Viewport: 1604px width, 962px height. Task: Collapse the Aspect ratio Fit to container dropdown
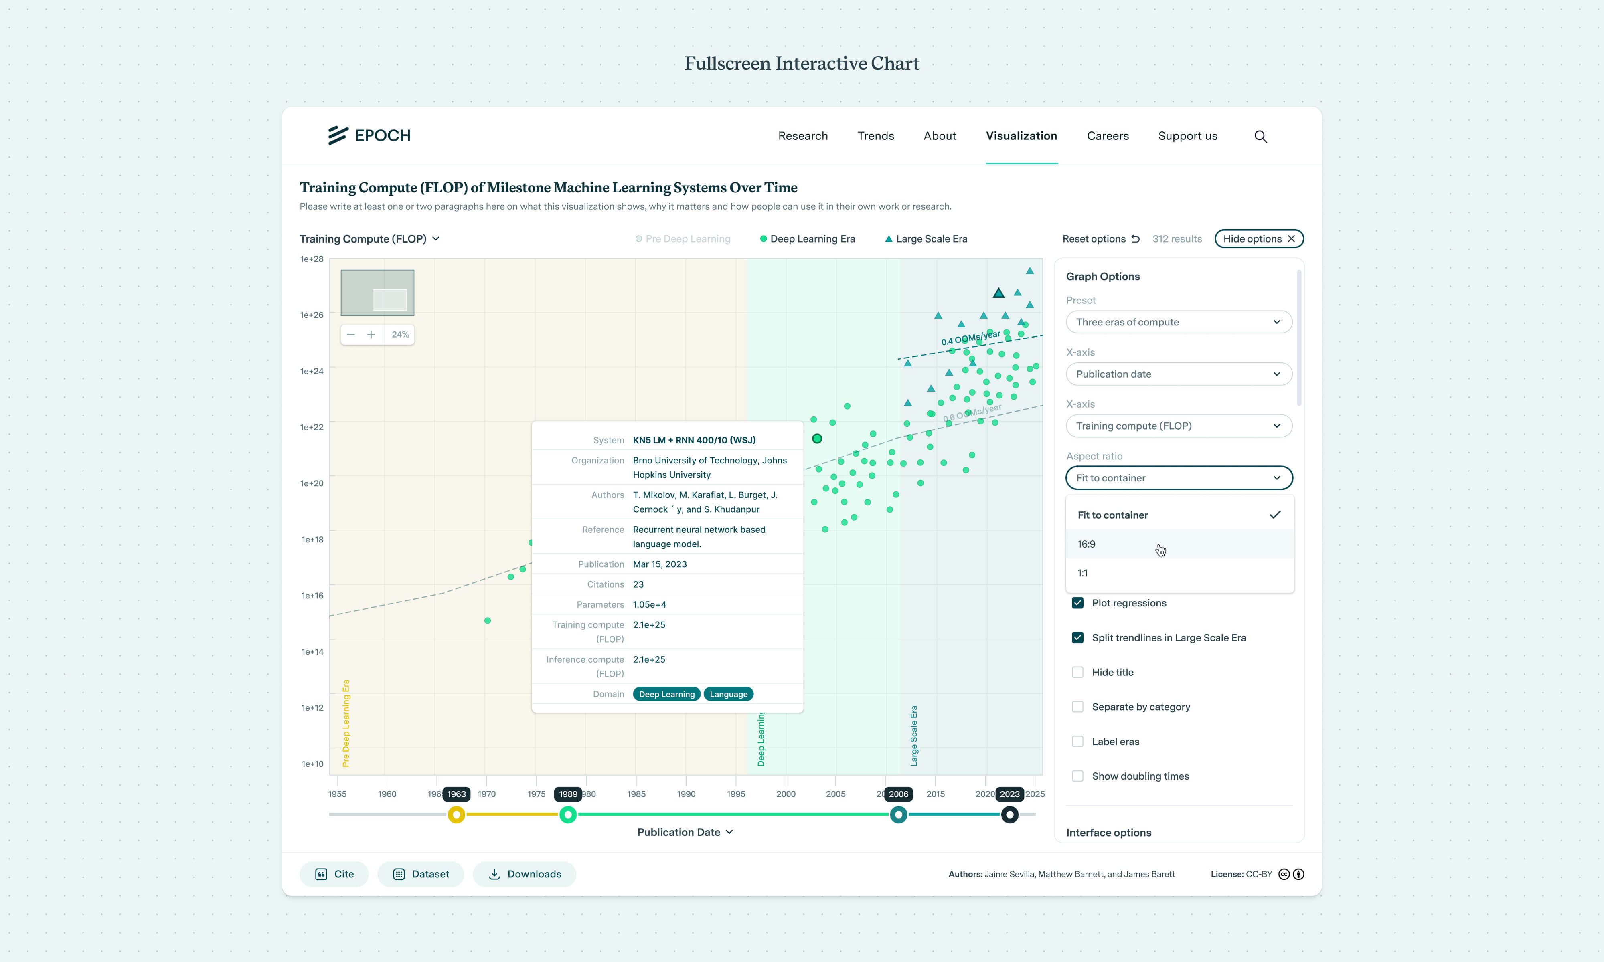1179,478
